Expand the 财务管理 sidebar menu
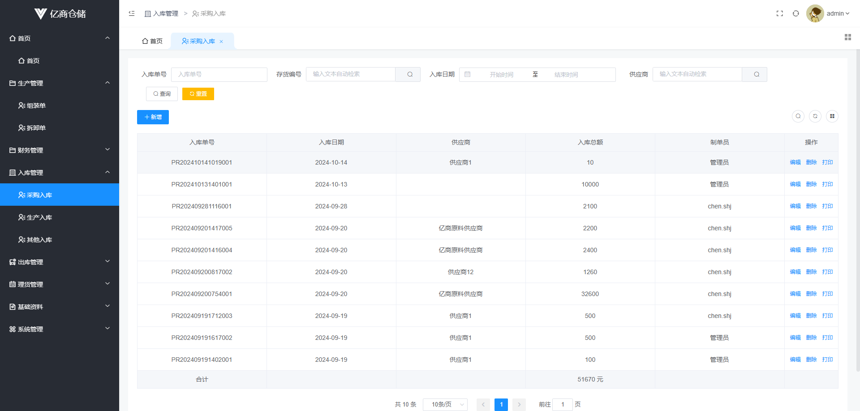Image resolution: width=860 pixels, height=411 pixels. coord(60,150)
